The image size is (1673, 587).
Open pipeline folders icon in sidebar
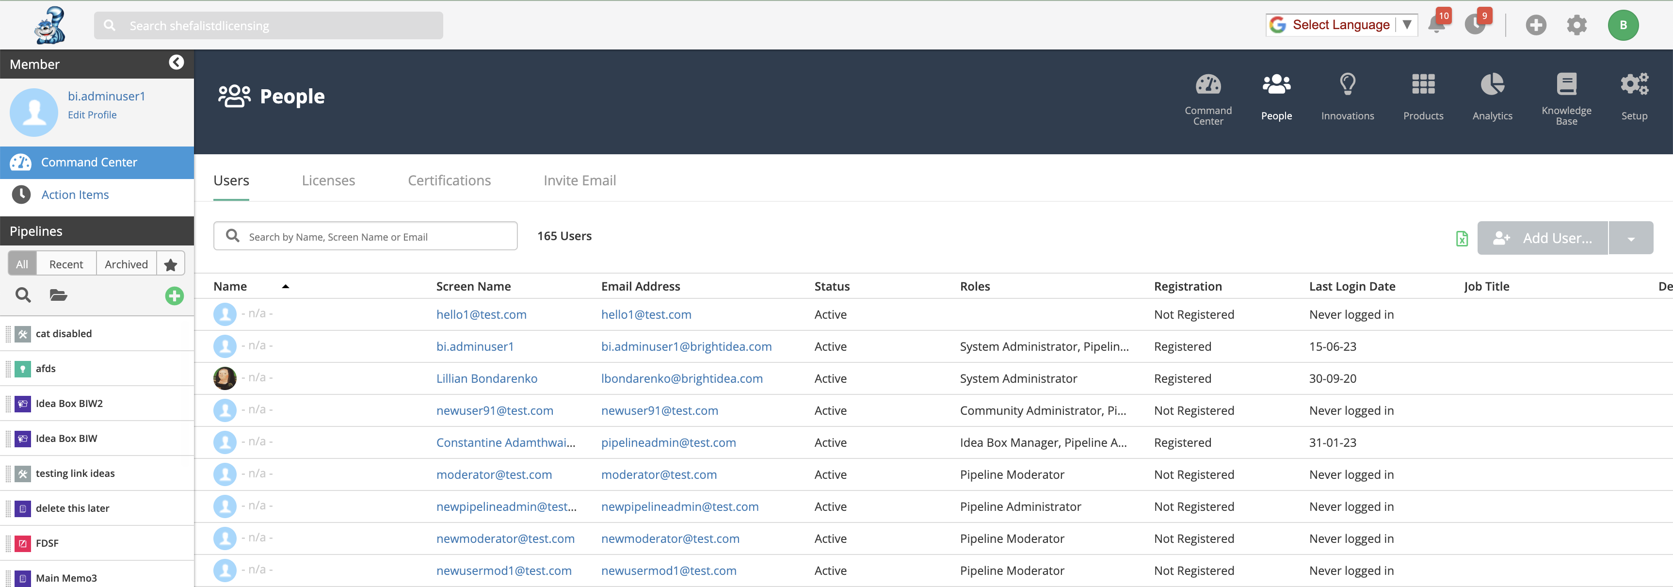click(59, 295)
